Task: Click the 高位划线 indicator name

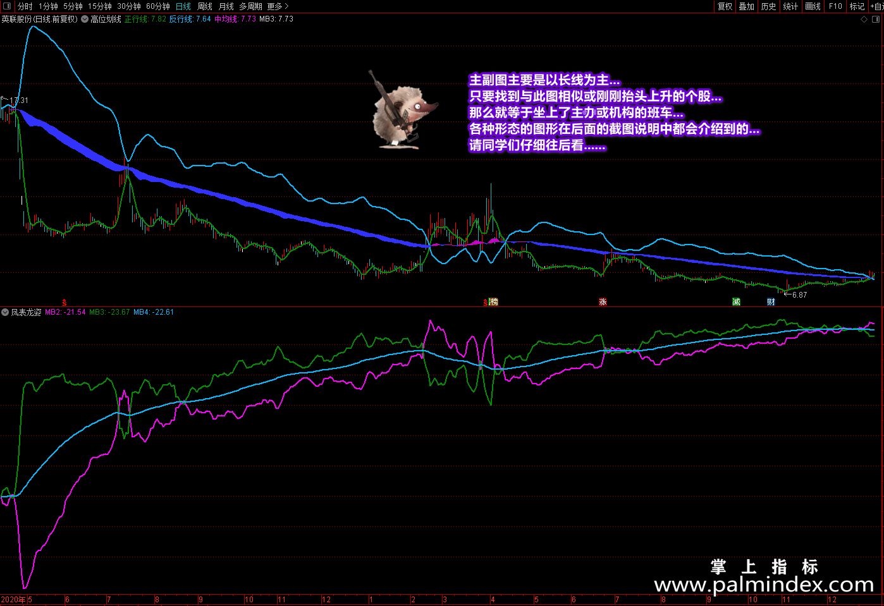Action: click(x=106, y=19)
